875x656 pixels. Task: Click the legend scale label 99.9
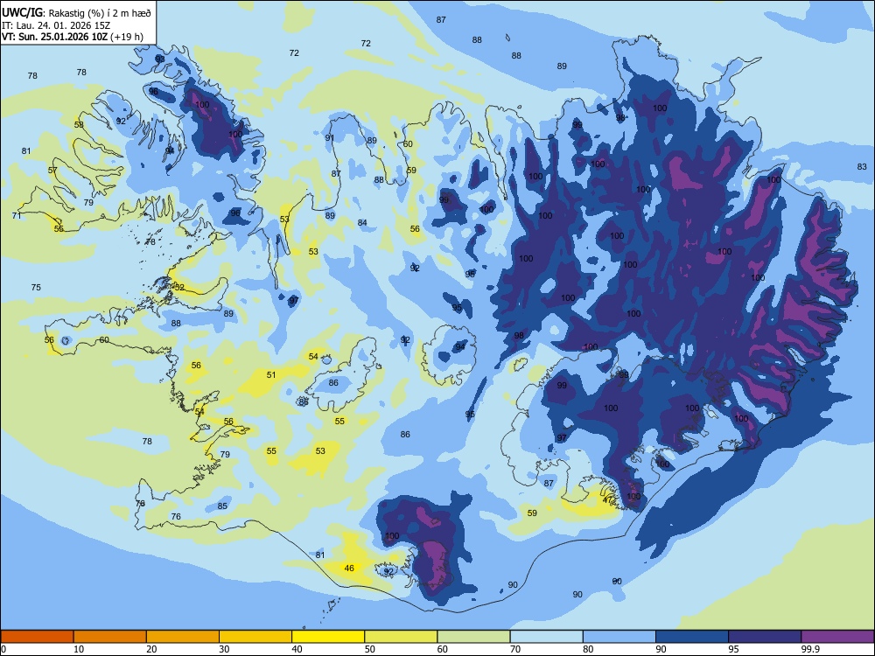[x=809, y=649]
